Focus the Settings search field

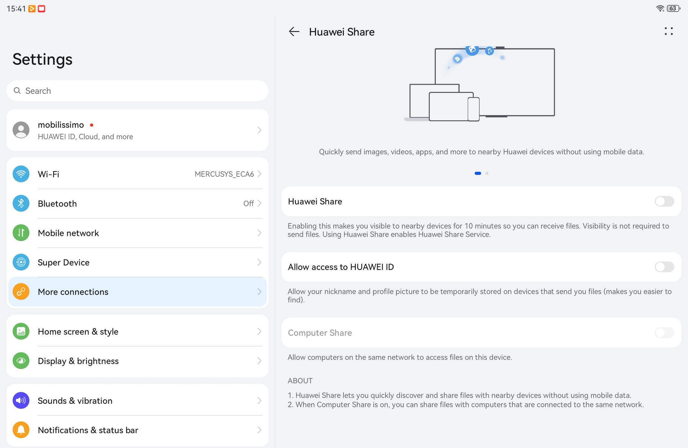pyautogui.click(x=137, y=91)
